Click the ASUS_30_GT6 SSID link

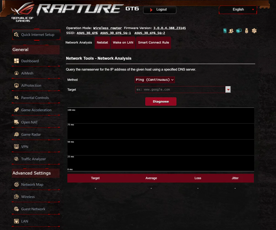pos(87,33)
